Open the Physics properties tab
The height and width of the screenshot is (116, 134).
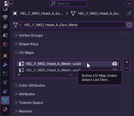pos(5,83)
